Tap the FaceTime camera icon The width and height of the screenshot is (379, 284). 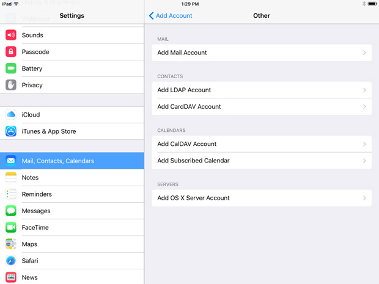[x=11, y=227]
